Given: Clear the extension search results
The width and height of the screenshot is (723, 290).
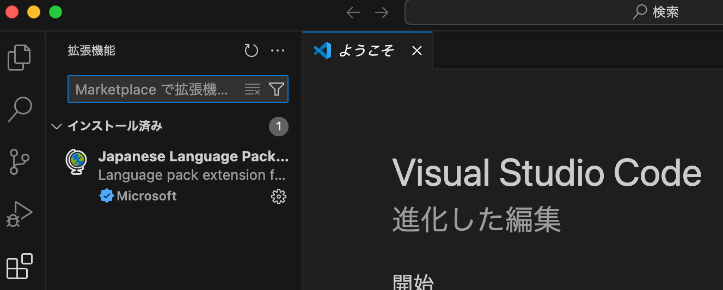Looking at the screenshot, I should click(253, 90).
